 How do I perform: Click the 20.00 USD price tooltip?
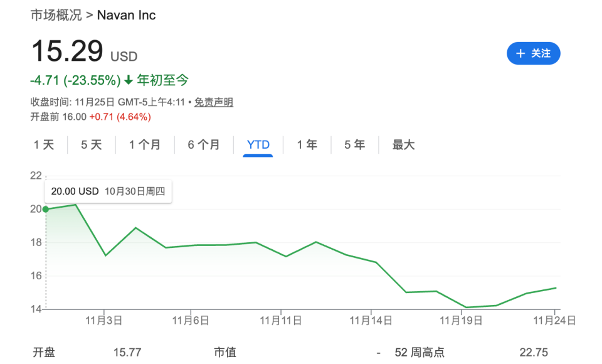(107, 192)
